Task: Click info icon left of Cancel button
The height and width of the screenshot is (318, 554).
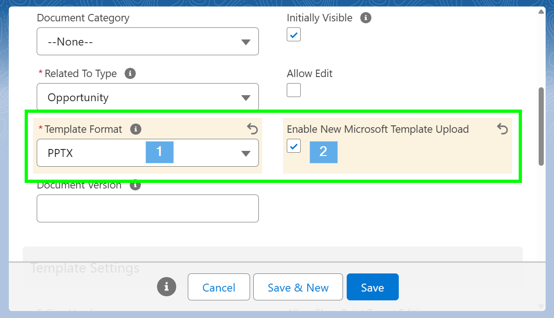Action: coord(166,286)
